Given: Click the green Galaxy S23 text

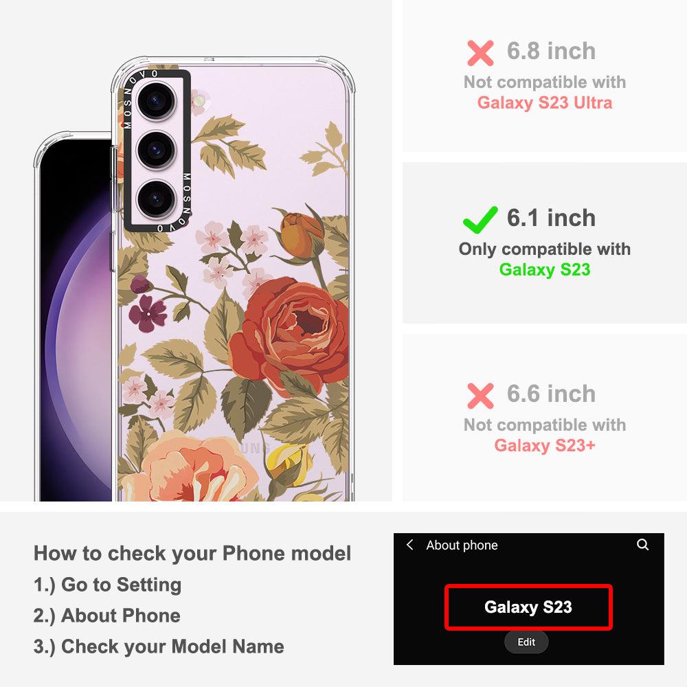Looking at the screenshot, I should tap(545, 269).
